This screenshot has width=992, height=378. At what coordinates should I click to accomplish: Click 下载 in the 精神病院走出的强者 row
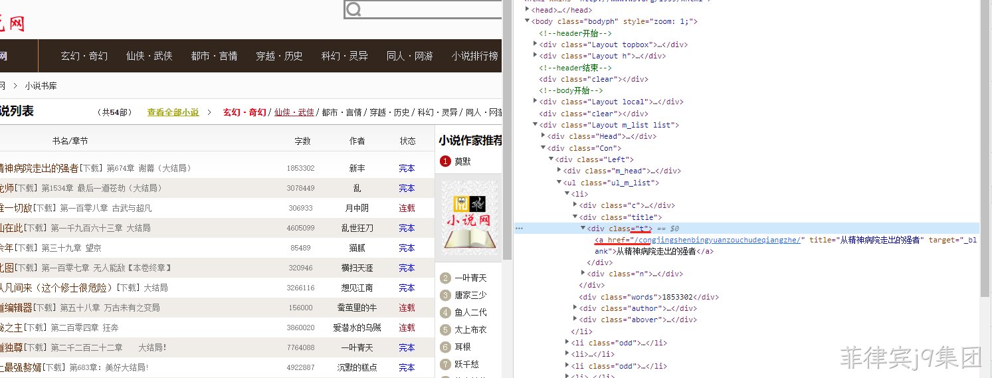[92, 168]
